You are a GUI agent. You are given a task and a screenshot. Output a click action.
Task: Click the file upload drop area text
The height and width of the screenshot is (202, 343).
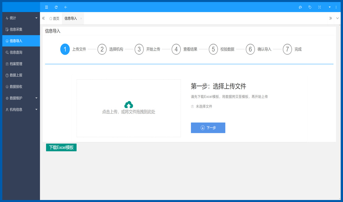point(129,112)
